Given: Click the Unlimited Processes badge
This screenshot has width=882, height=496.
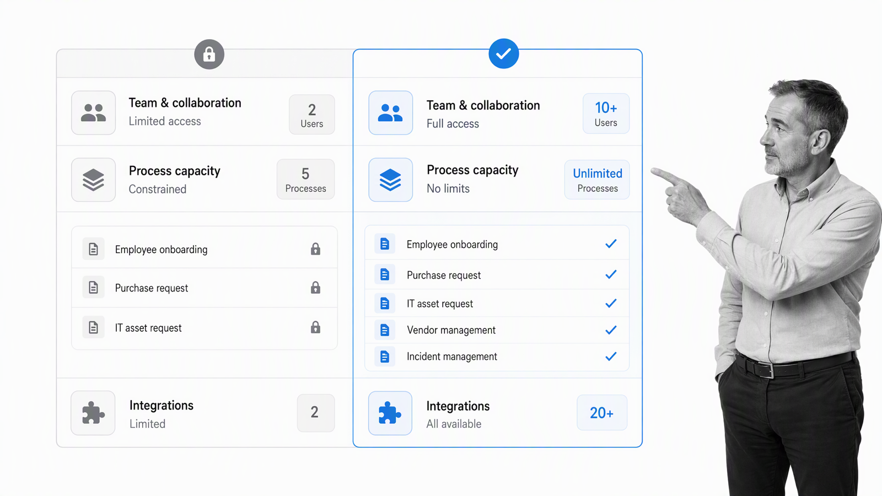Looking at the screenshot, I should (x=597, y=180).
